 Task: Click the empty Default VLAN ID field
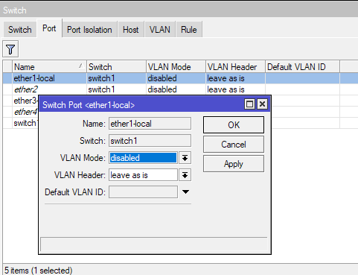click(143, 192)
